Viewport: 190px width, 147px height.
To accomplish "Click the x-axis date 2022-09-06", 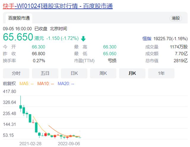I will click(x=69, y=144).
